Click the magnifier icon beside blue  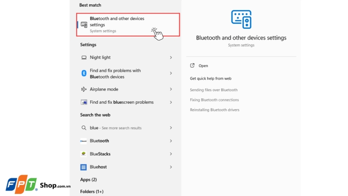[x=84, y=128]
